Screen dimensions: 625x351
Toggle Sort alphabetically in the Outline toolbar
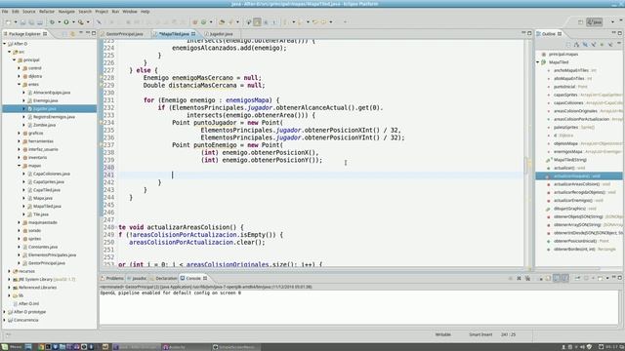(576, 45)
